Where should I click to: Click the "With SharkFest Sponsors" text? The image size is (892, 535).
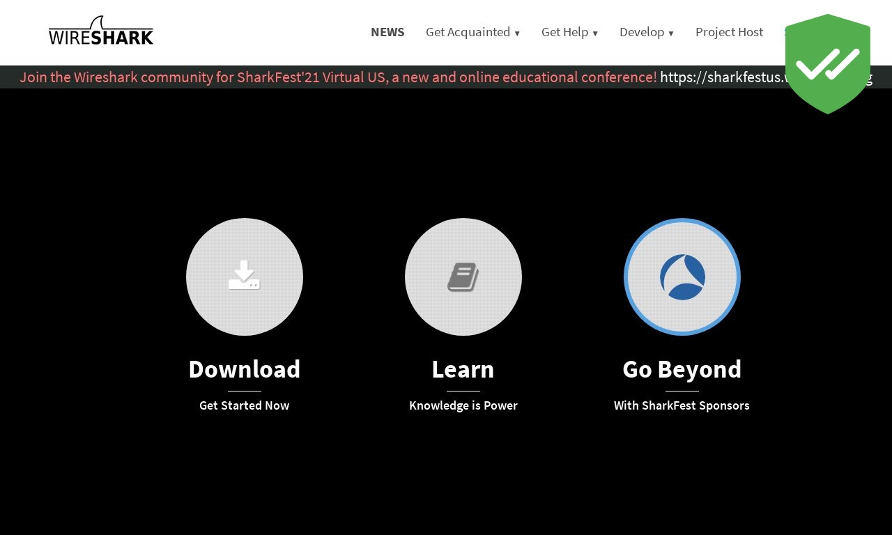tap(682, 405)
